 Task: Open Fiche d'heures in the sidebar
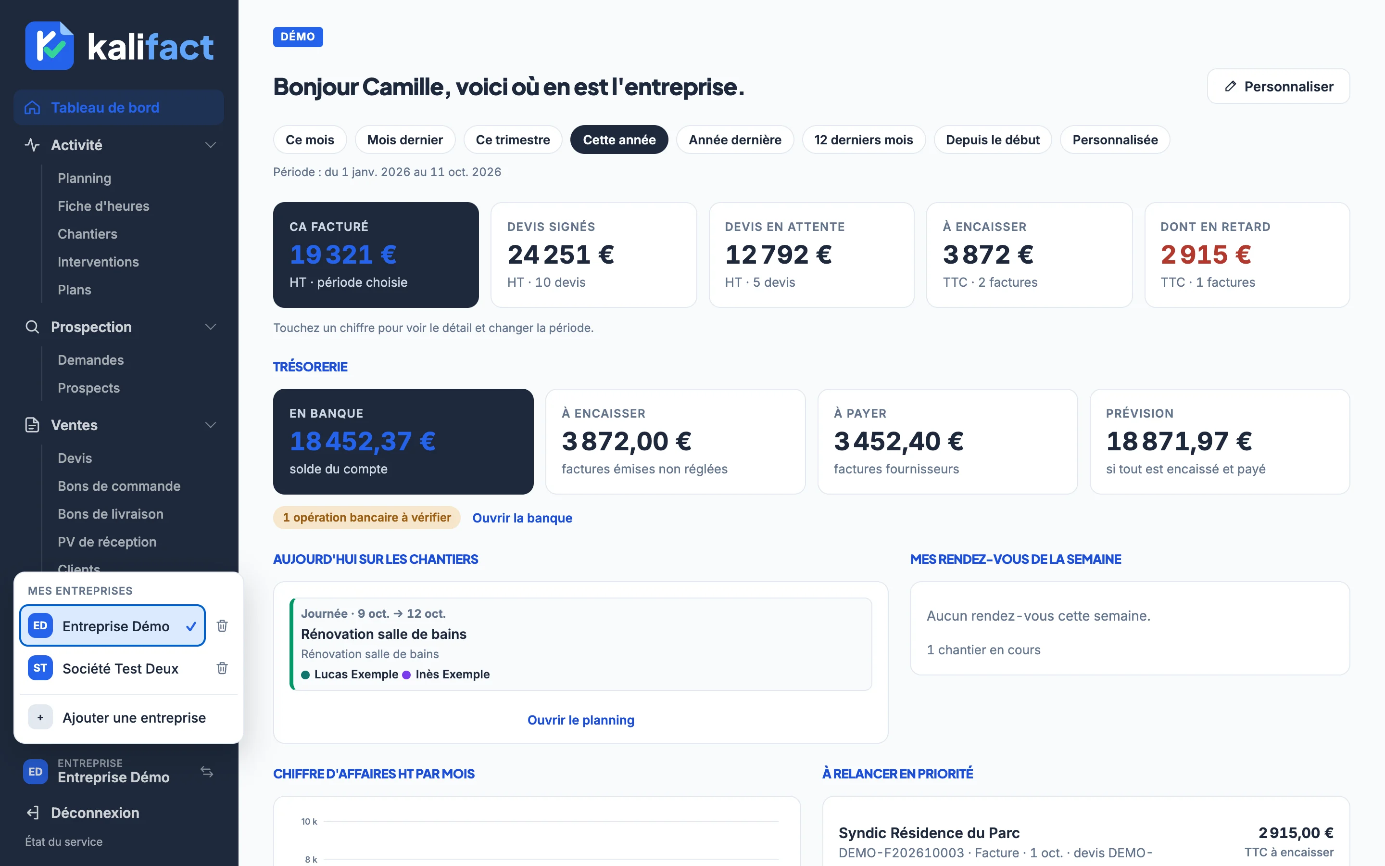103,206
